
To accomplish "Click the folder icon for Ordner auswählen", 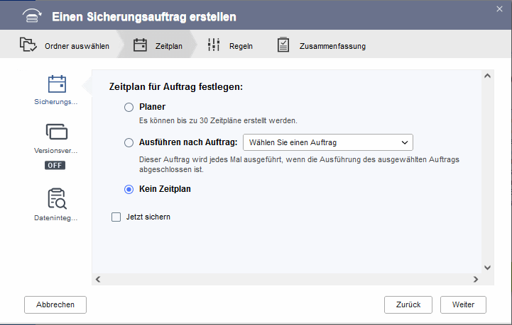I will pos(28,46).
